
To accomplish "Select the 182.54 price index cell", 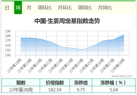I will [x=55, y=90].
